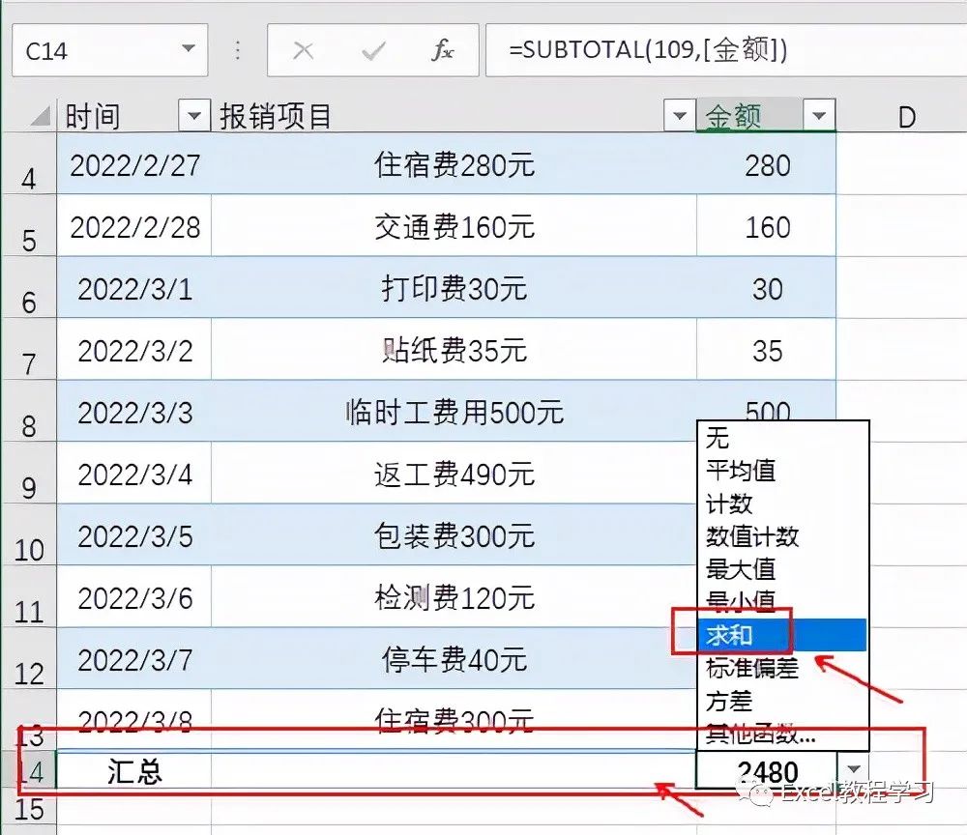Click the date cell 2022/3/4

point(134,474)
